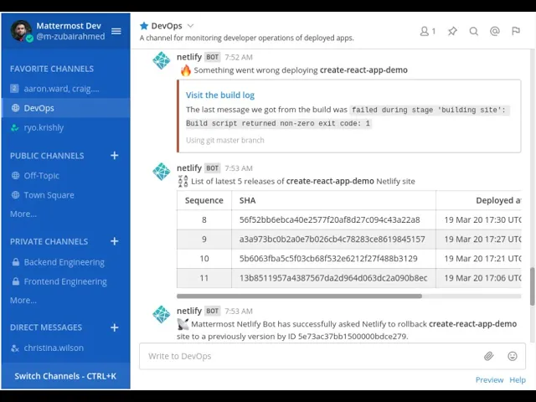Screen dimensions: 536x402
Task: Select SHA 56f52bb6ebca40e2577f20af8d27c094c43a22a8
Action: coord(329,219)
